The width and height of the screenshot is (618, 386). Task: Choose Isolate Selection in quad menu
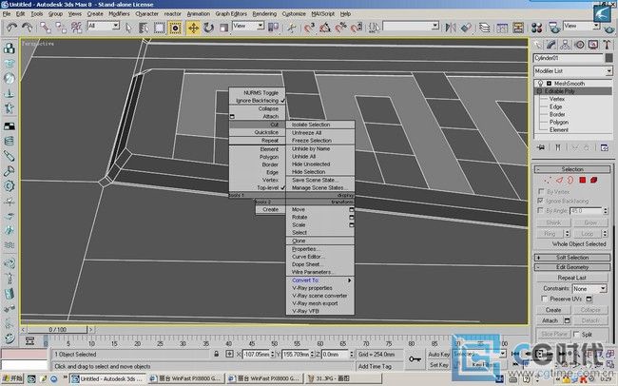320,125
